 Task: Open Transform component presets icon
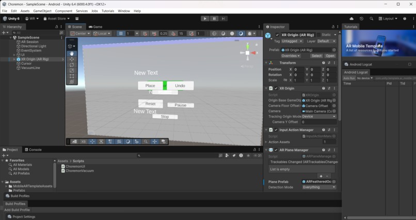point(329,63)
